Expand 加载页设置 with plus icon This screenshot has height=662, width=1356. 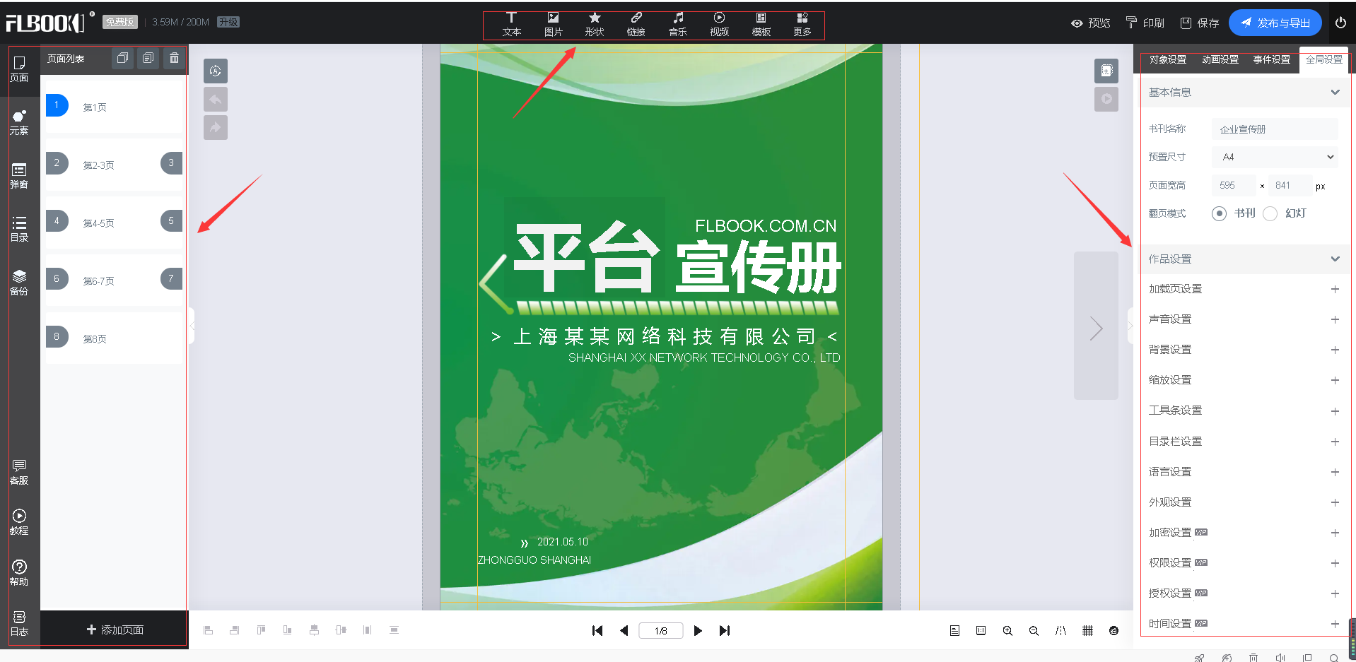pyautogui.click(x=1335, y=289)
